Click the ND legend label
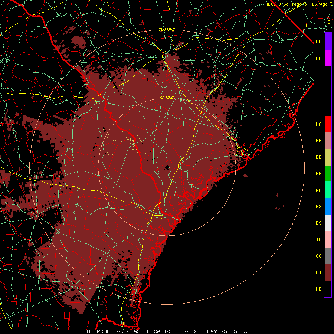Screen dimensions: 334x334 tap(318, 289)
